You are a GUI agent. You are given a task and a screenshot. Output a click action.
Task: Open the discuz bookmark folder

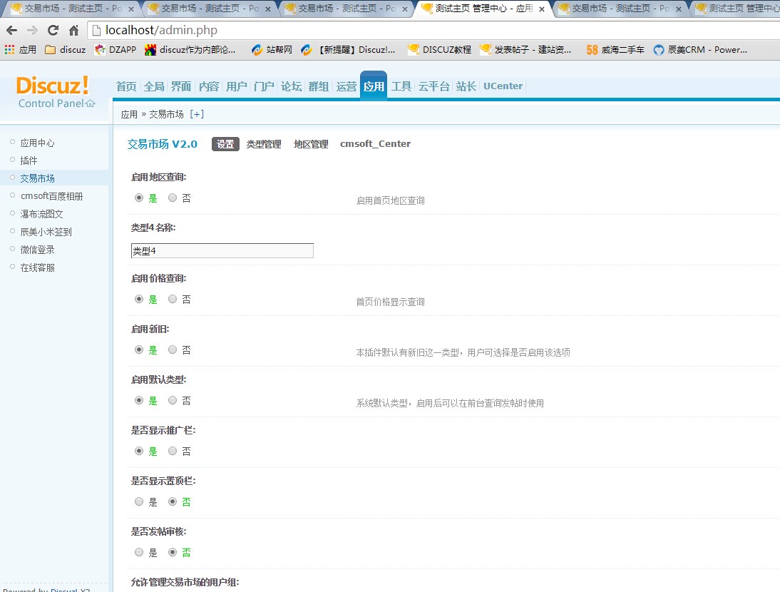point(65,50)
